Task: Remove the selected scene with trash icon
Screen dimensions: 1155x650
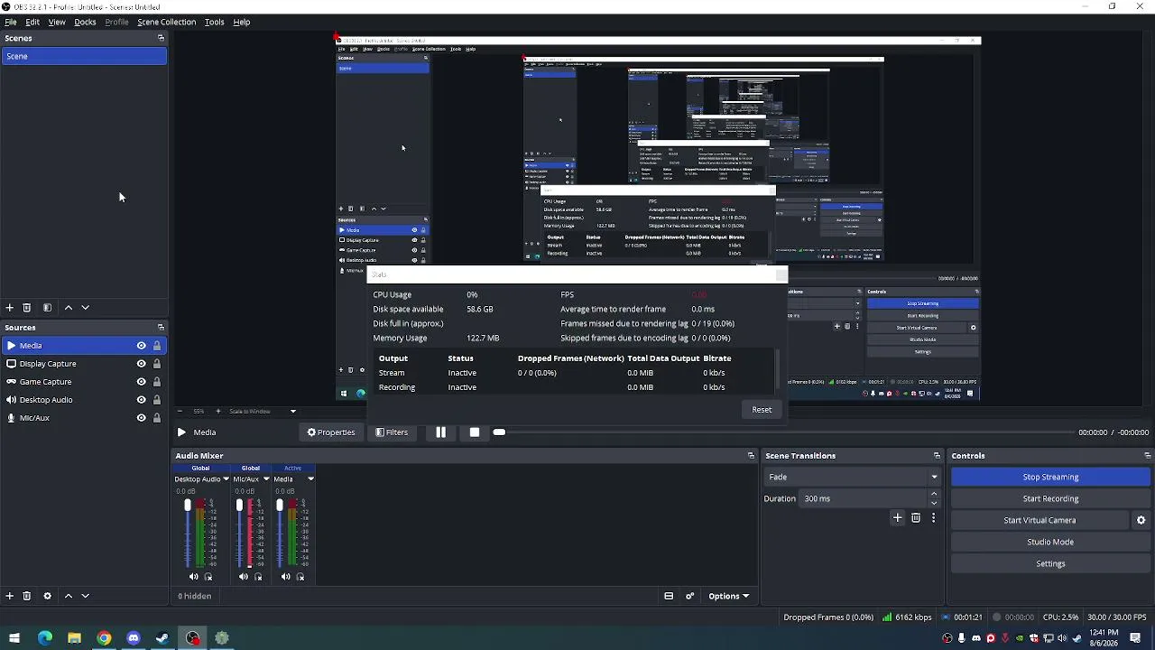Action: tap(27, 308)
